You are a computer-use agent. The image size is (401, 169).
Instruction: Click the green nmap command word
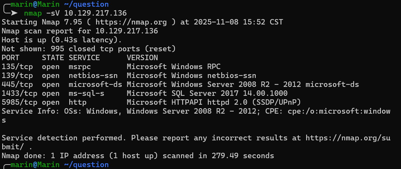click(33, 13)
